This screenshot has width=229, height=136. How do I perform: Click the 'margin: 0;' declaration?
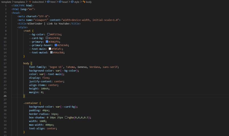coord(36,92)
